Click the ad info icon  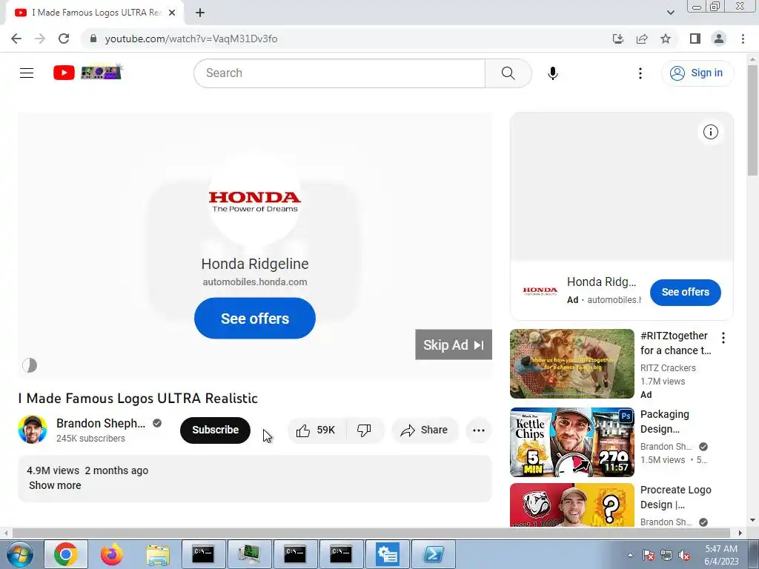pos(710,132)
